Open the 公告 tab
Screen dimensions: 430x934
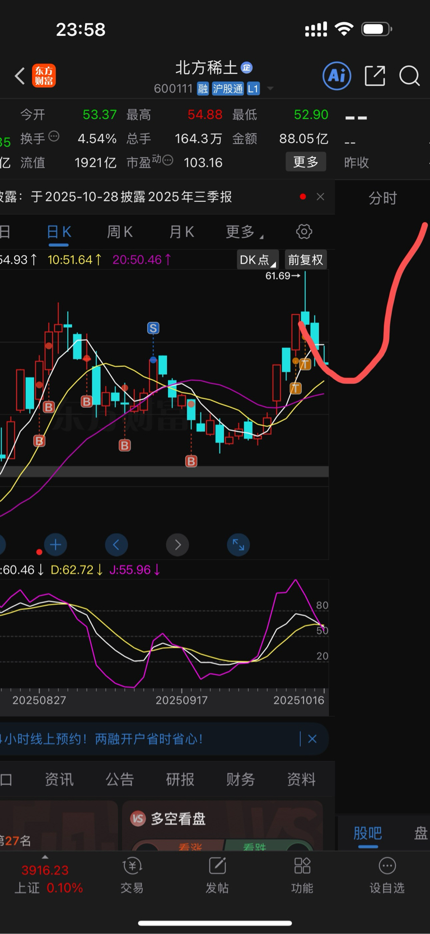point(120,779)
